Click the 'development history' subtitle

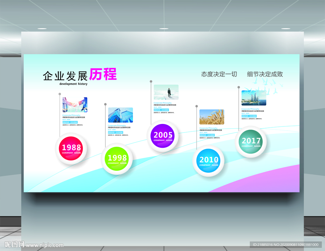pos(73,84)
